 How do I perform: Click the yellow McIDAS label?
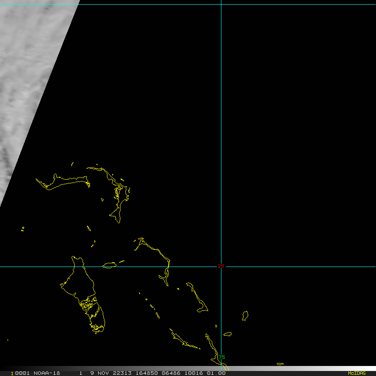[356, 373]
